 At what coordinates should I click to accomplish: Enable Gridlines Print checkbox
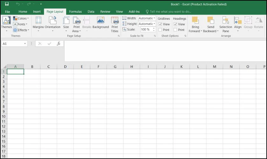tap(160, 30)
